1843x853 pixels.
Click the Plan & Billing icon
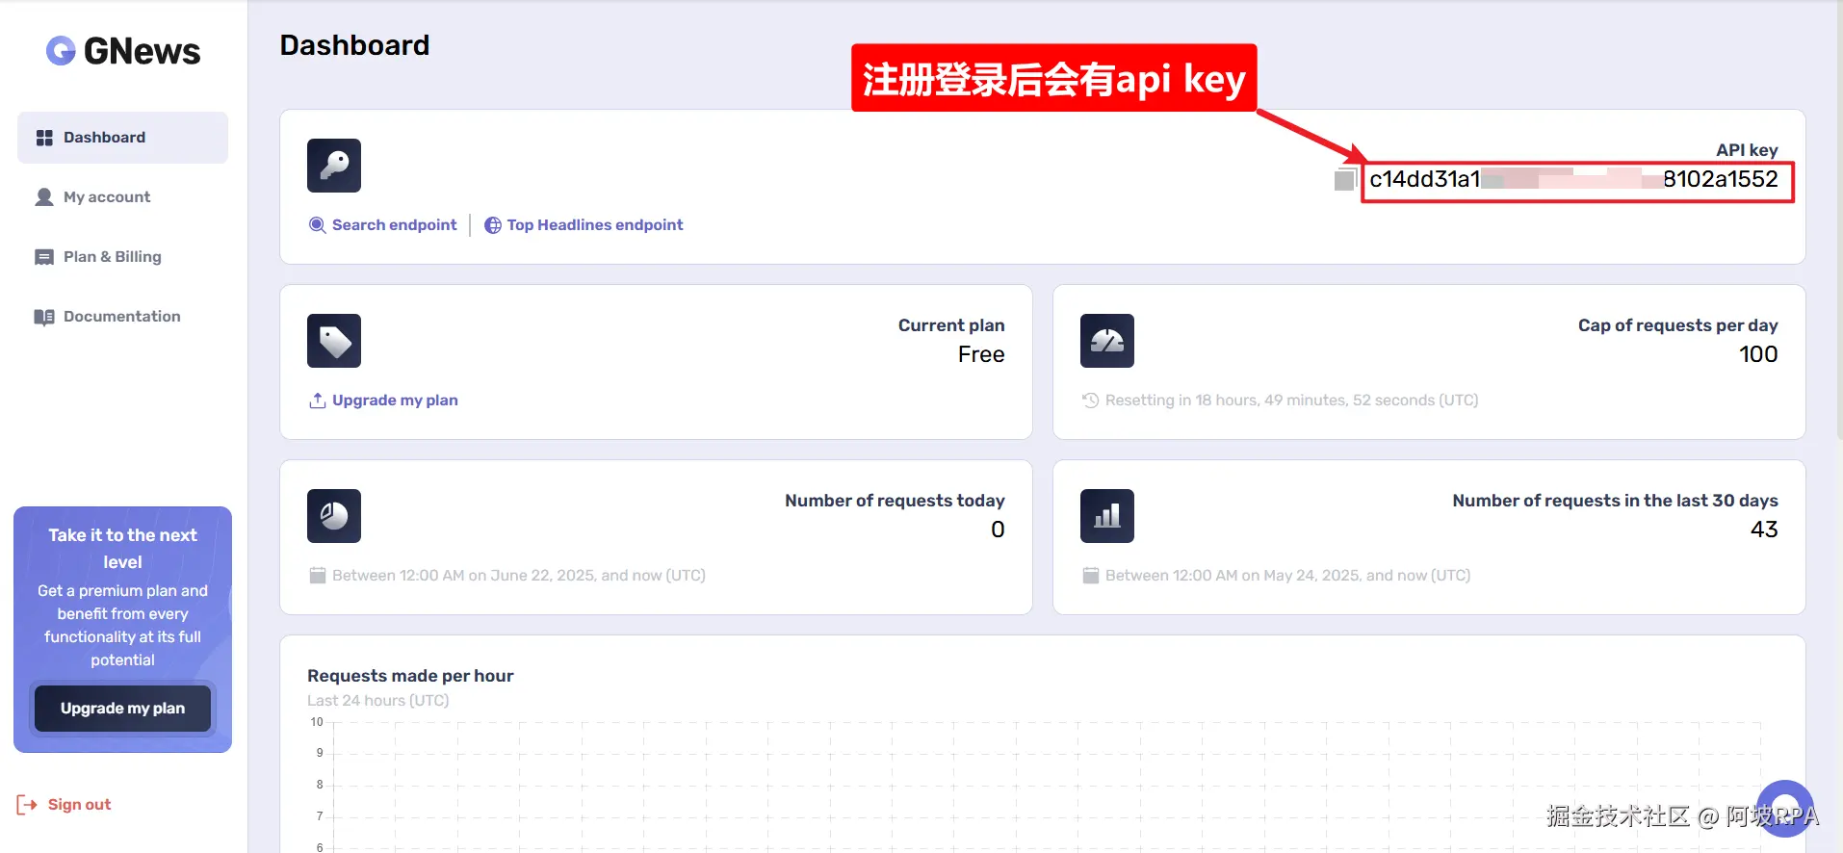tap(44, 257)
